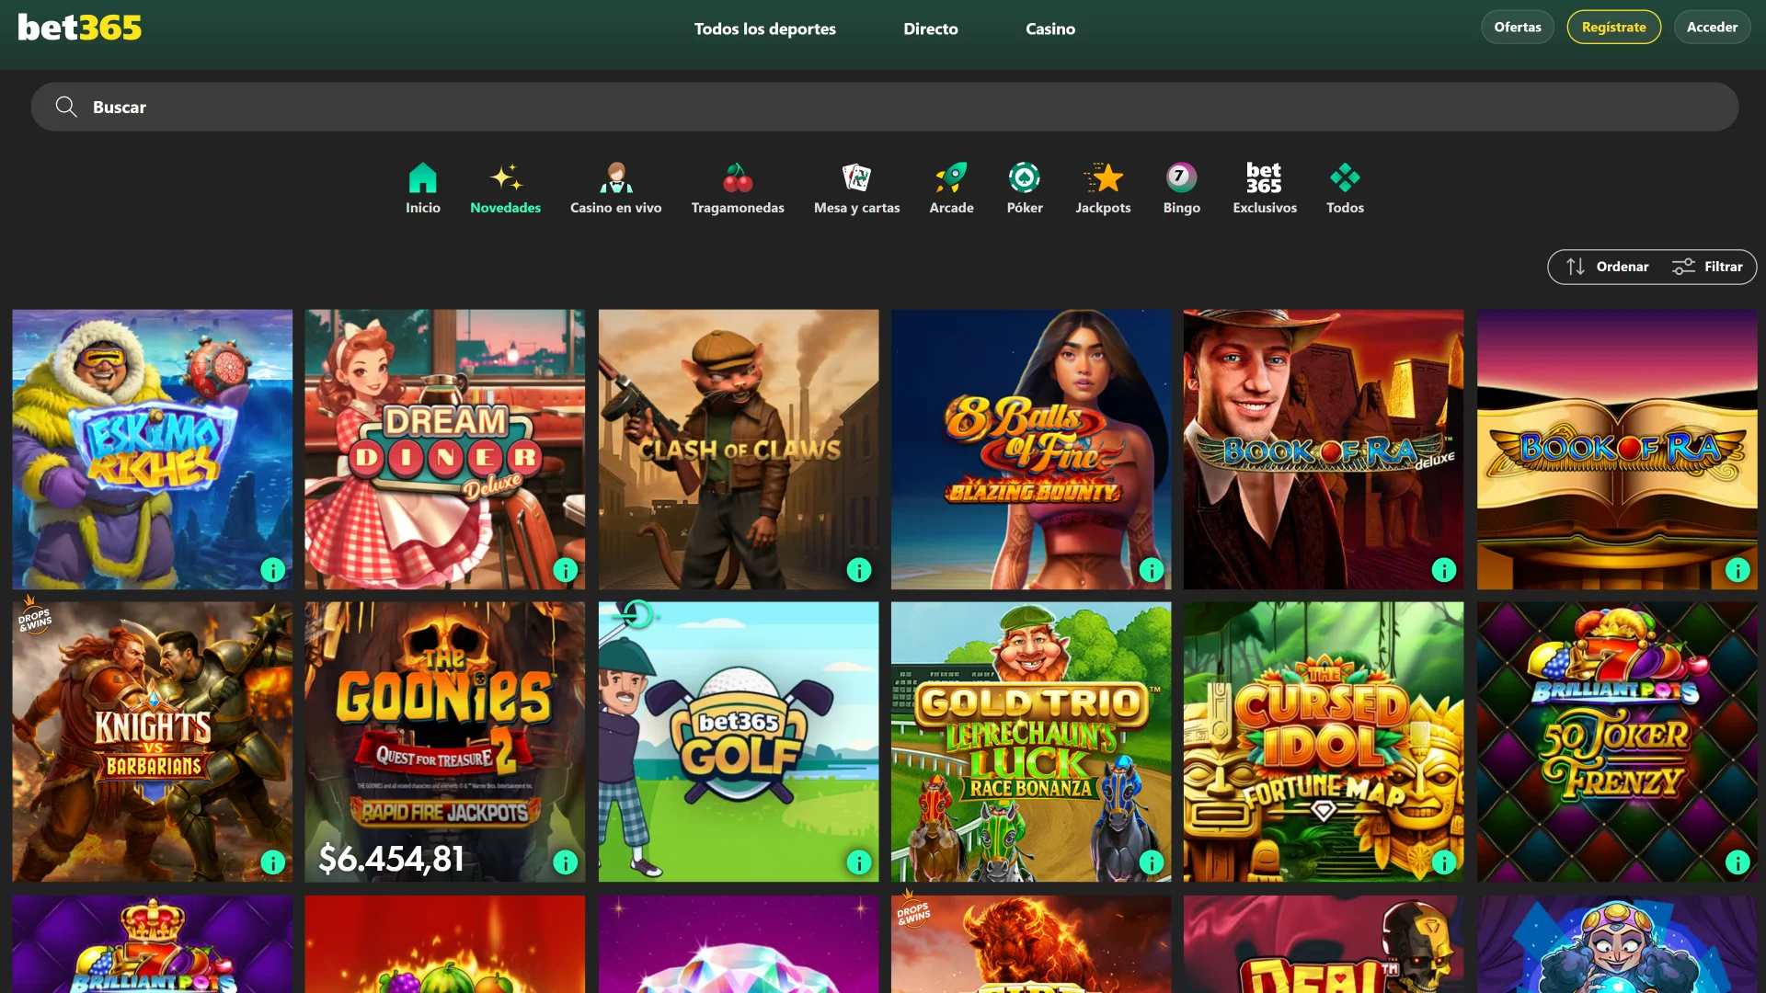Screen dimensions: 1766x993
Task: Open 8 Balls of Fire thumbnail
Action: click(1031, 450)
